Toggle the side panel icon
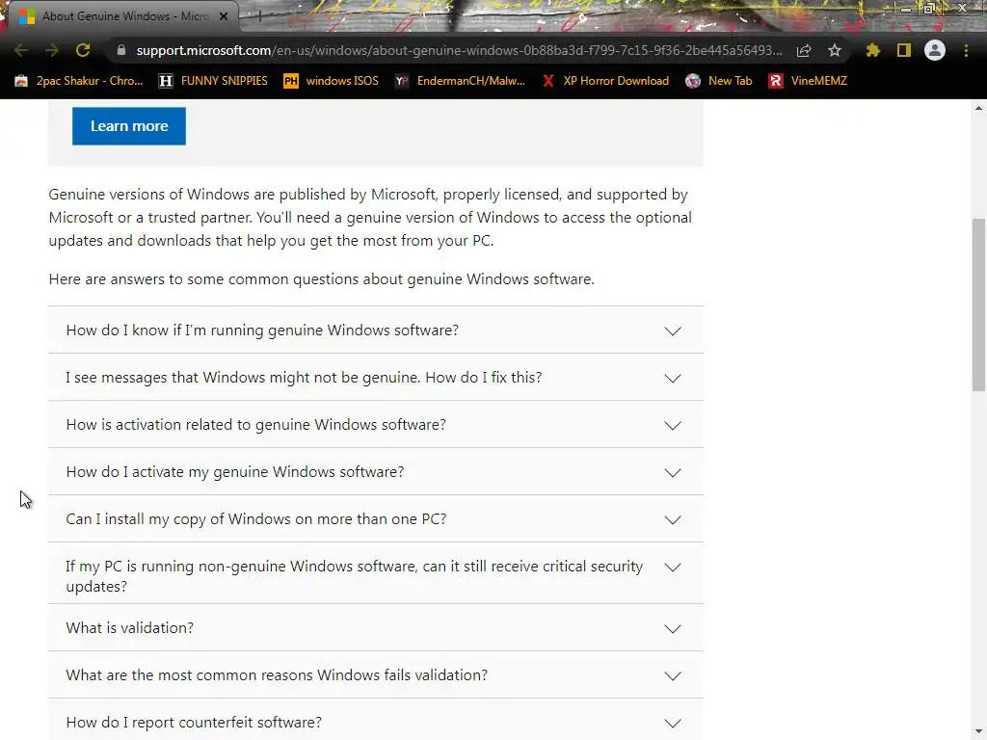Screen dimensions: 987x740 904,50
